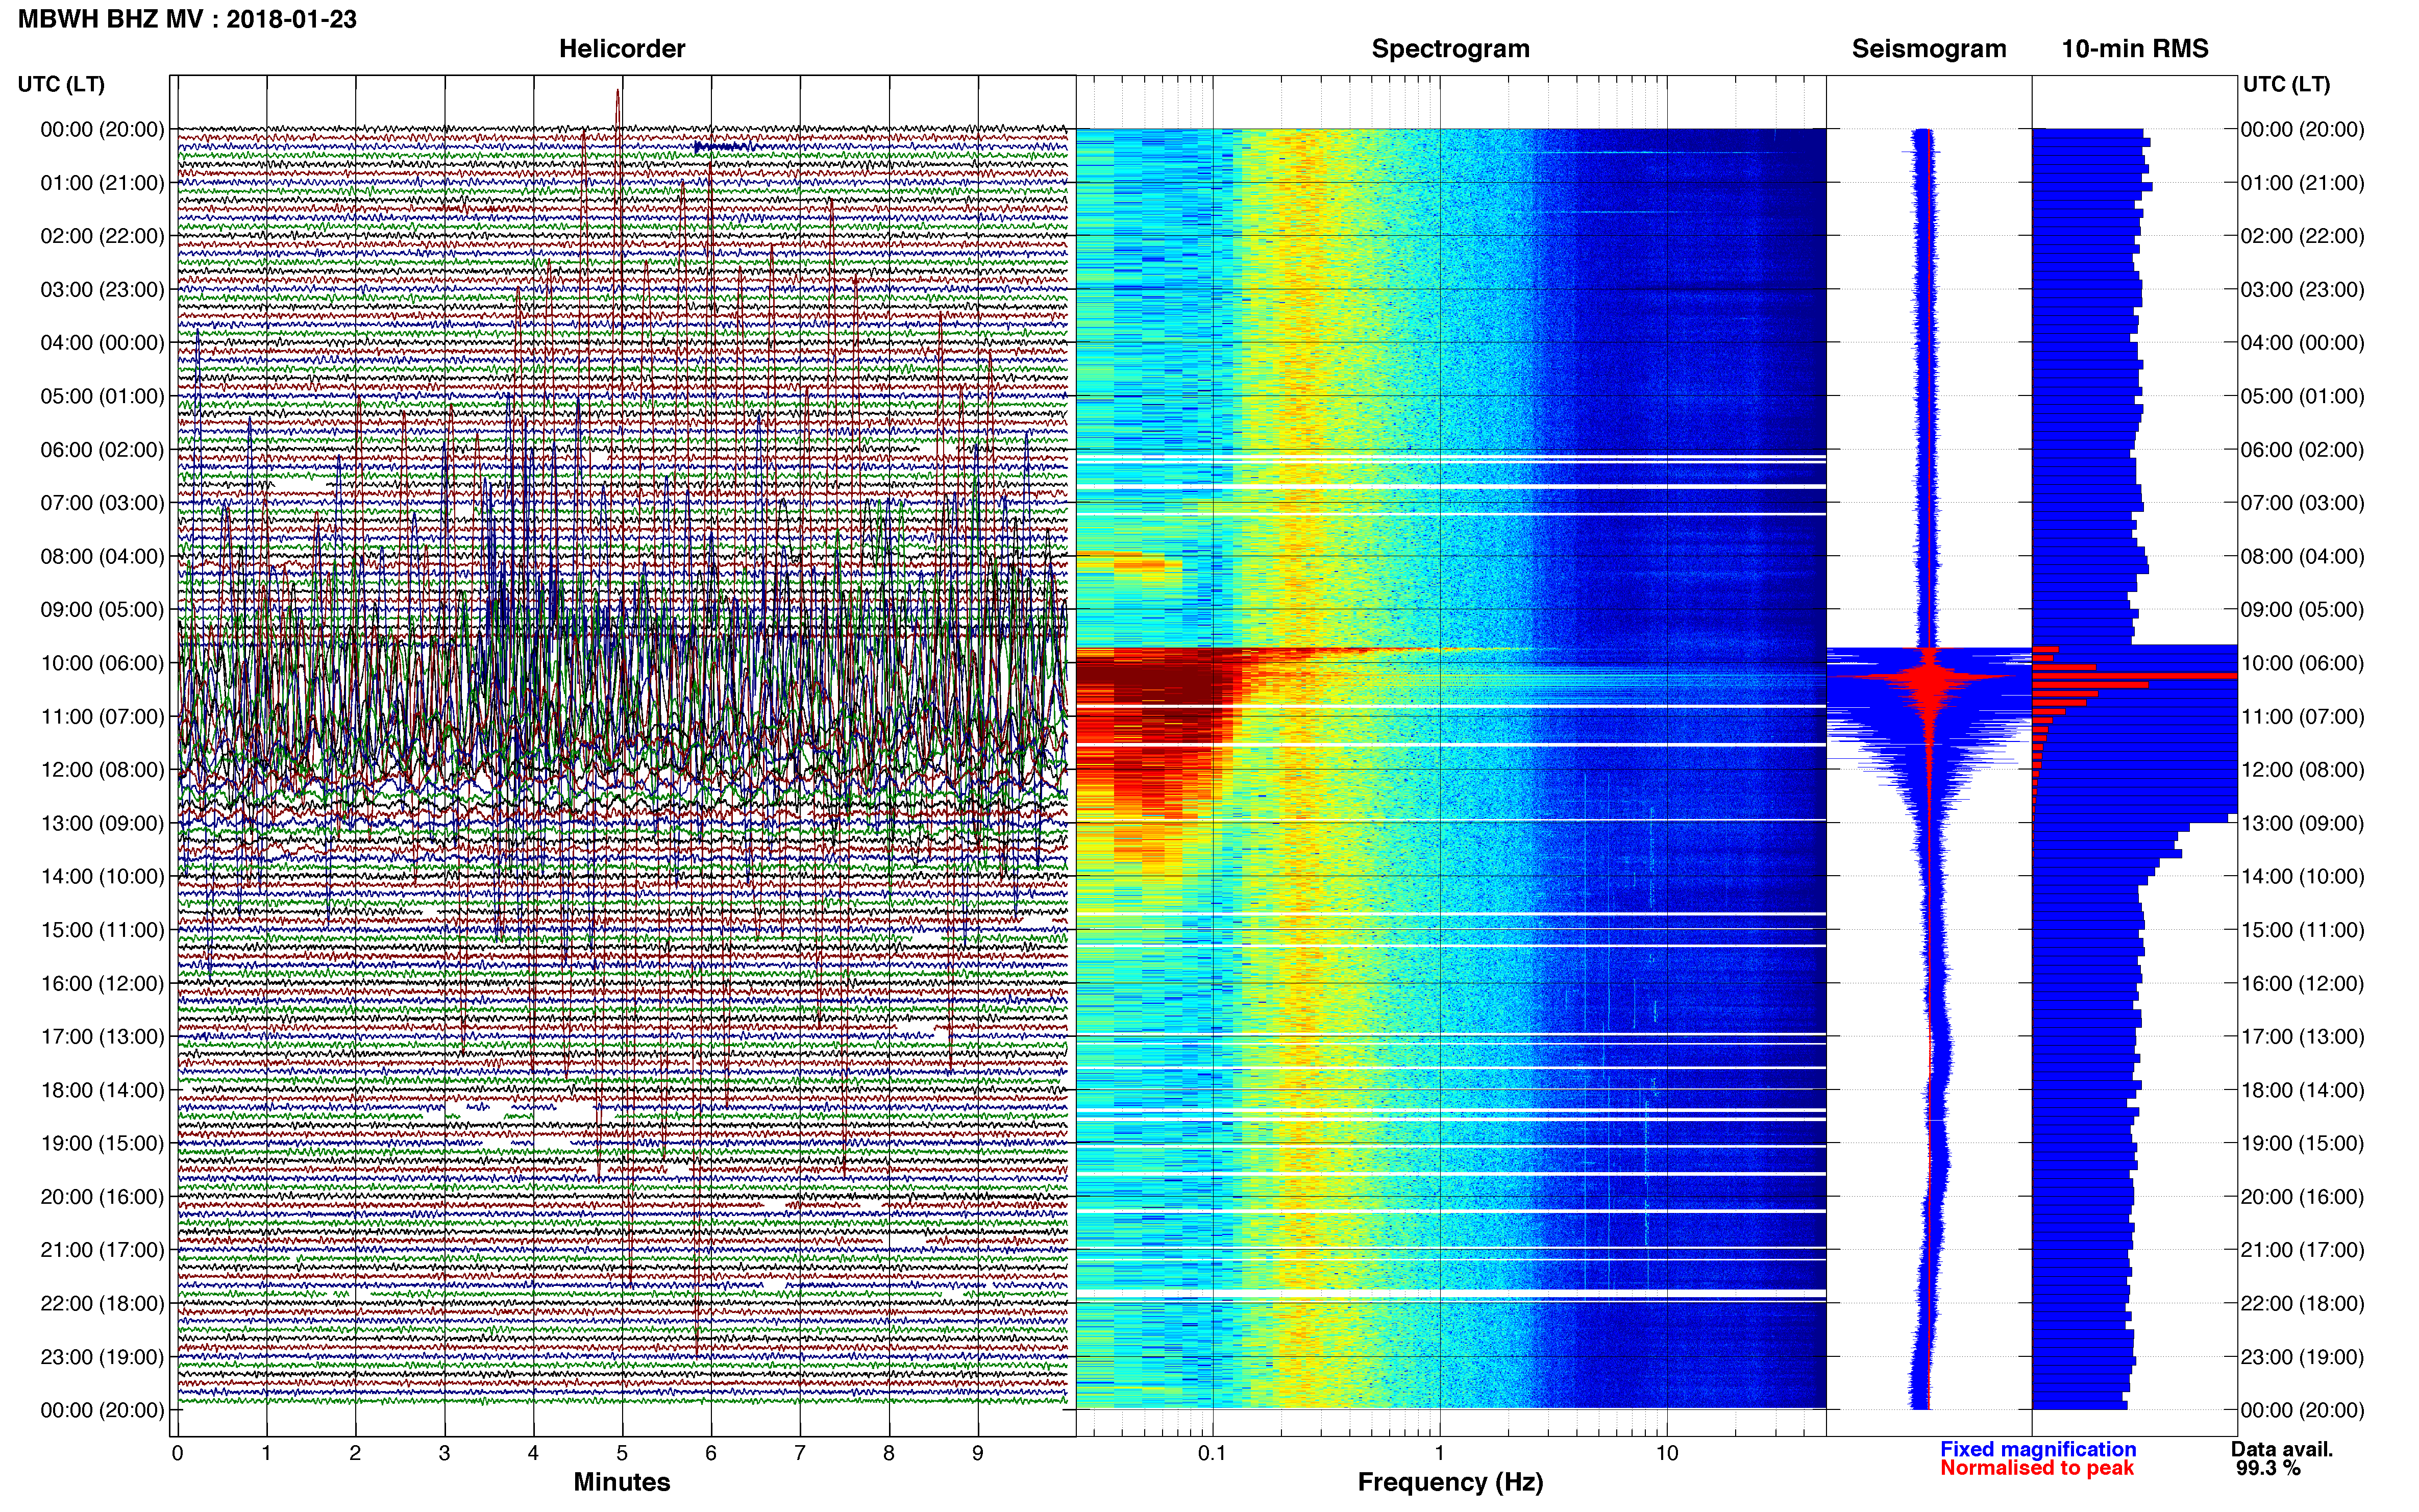Click the right "UTC (LT)" axis header

[2287, 84]
